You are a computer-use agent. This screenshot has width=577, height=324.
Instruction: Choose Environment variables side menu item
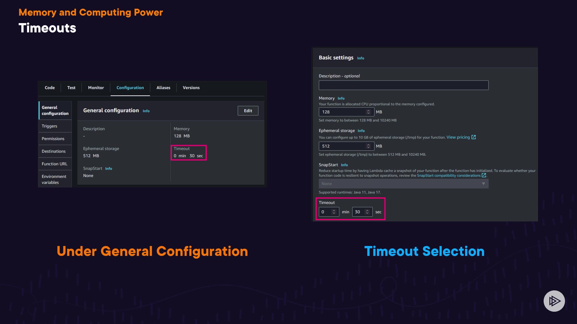[x=54, y=179]
